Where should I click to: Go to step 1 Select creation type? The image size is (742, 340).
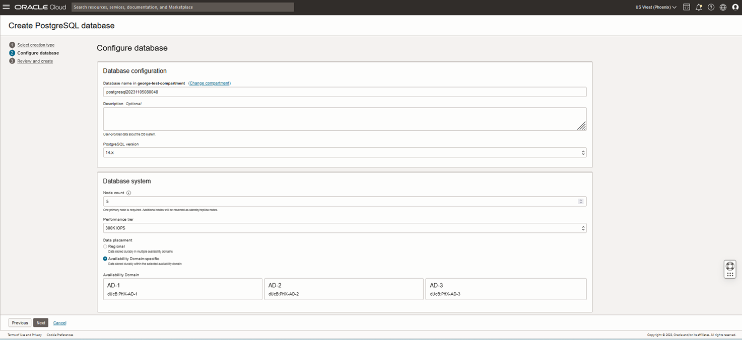(x=36, y=45)
